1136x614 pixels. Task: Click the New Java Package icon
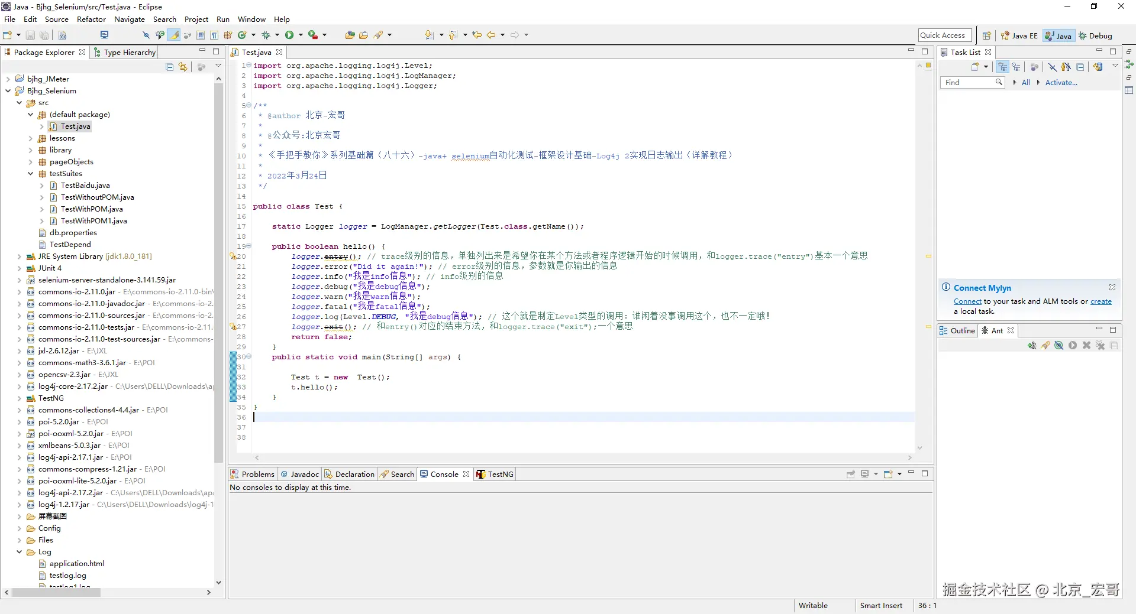coord(228,35)
